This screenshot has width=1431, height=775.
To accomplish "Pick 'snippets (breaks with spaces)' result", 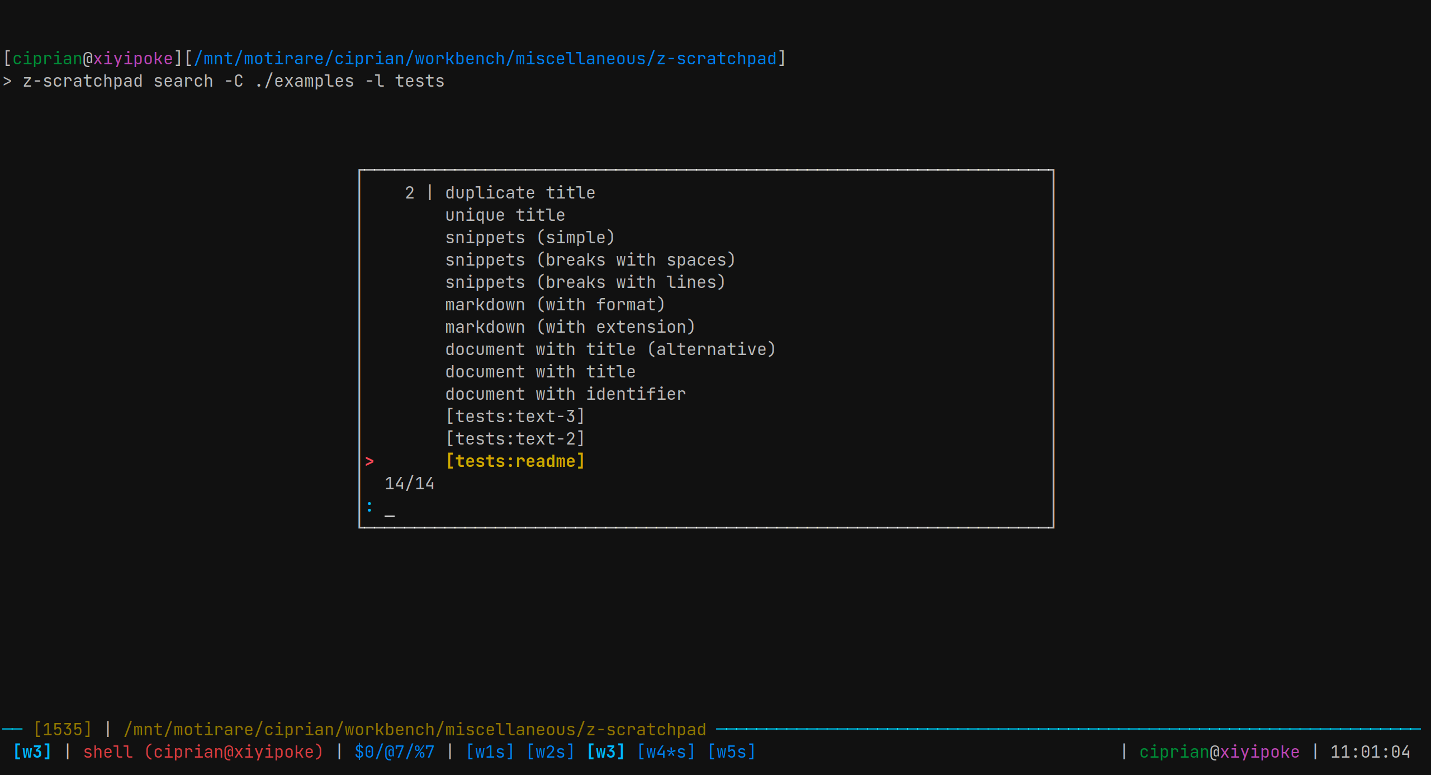I will click(590, 260).
